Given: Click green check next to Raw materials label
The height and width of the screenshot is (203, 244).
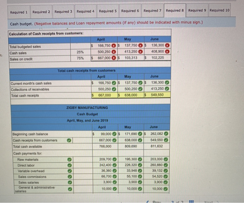Looking at the screenshot, I should tap(69, 159).
